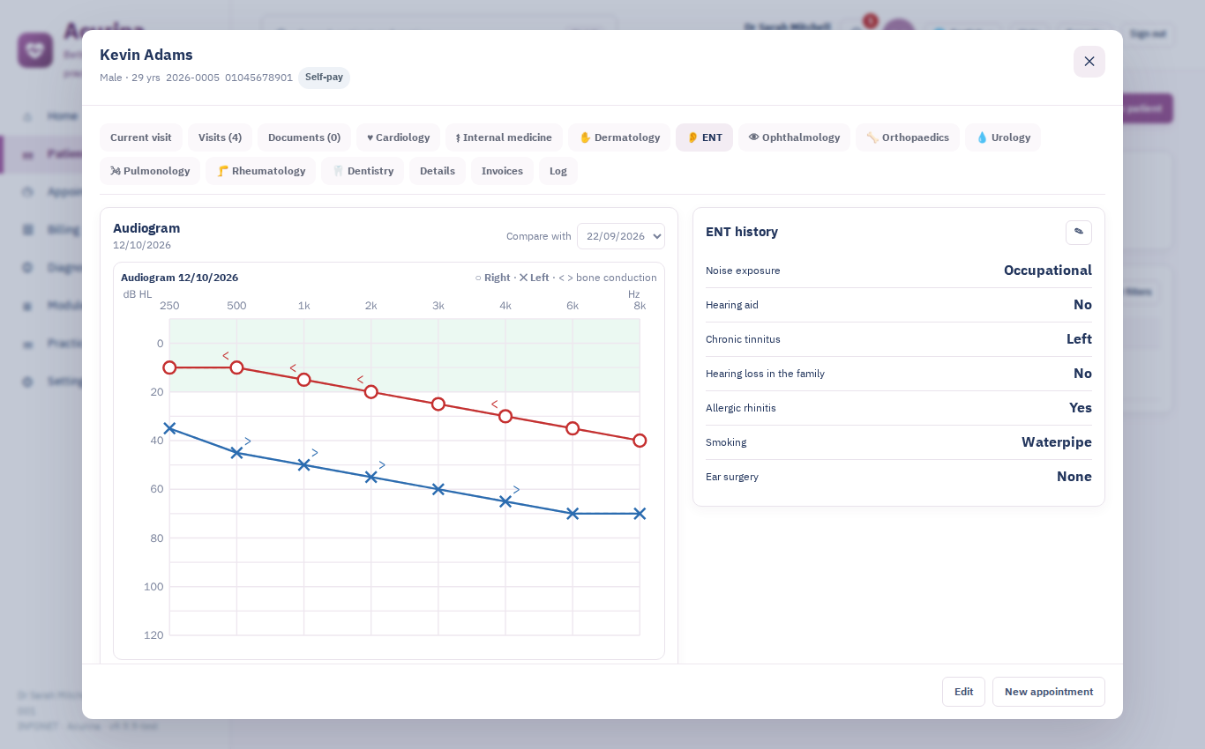Click the Edit button
The height and width of the screenshot is (749, 1205).
tap(963, 692)
